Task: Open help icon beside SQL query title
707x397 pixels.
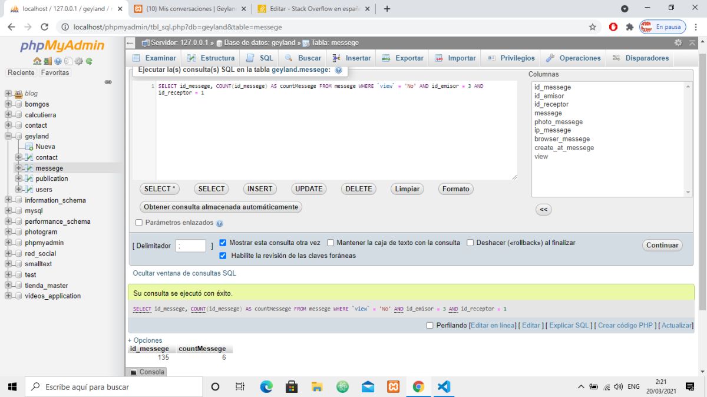Action: (338, 70)
